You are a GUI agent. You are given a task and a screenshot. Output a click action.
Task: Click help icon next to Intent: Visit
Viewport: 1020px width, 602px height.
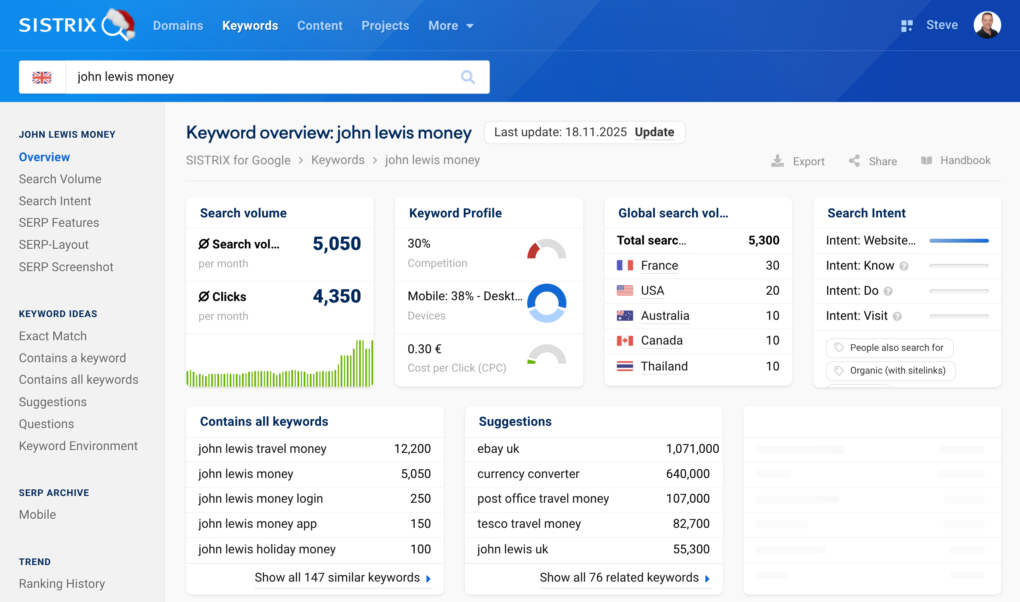[897, 316]
